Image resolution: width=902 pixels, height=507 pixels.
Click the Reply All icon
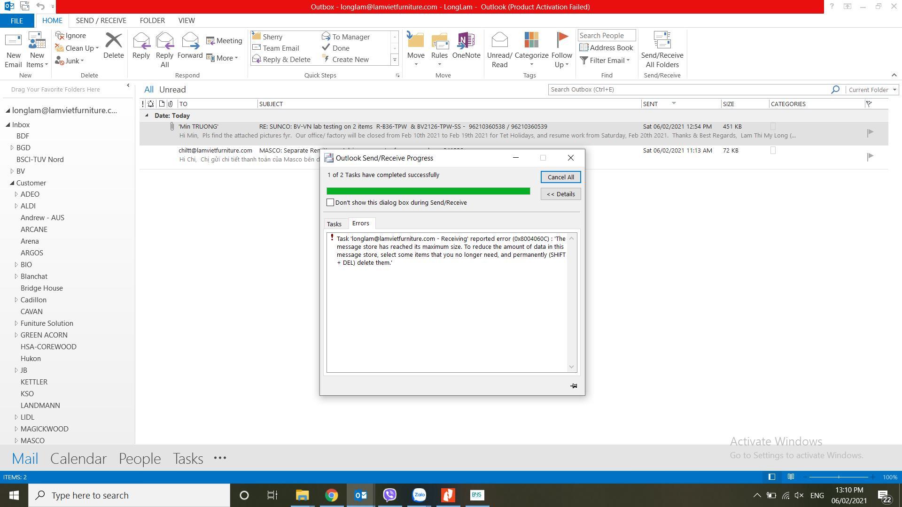click(164, 50)
